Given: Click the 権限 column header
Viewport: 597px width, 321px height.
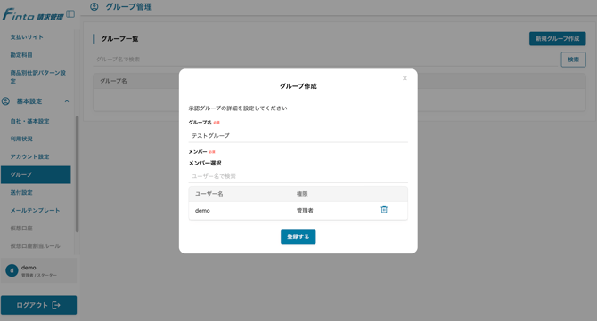Looking at the screenshot, I should click(302, 194).
